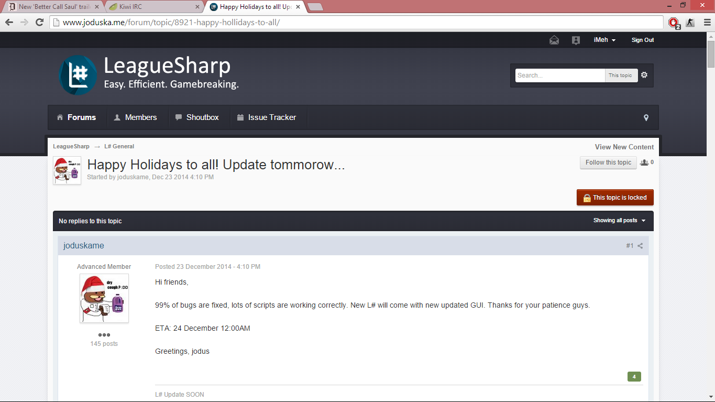This screenshot has width=715, height=402.
Task: Open View New Content link
Action: tap(624, 147)
